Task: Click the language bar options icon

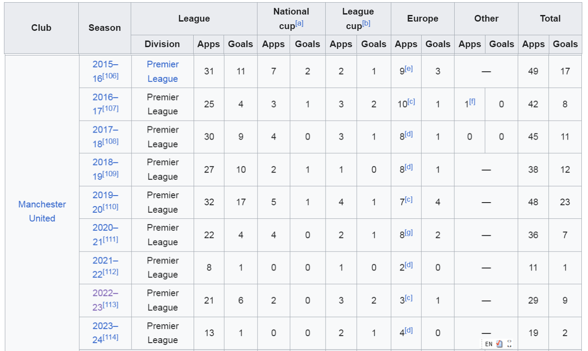Action: click(x=509, y=344)
